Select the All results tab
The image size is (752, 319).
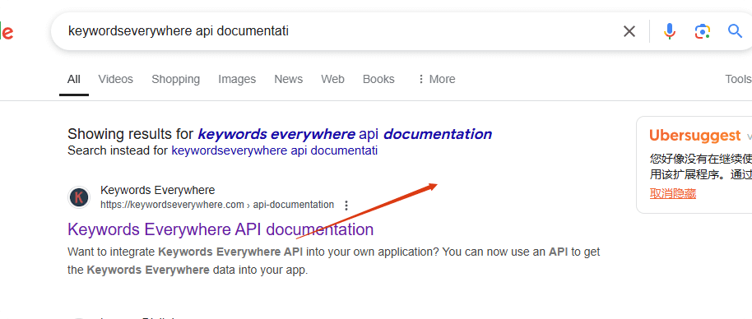(x=74, y=79)
